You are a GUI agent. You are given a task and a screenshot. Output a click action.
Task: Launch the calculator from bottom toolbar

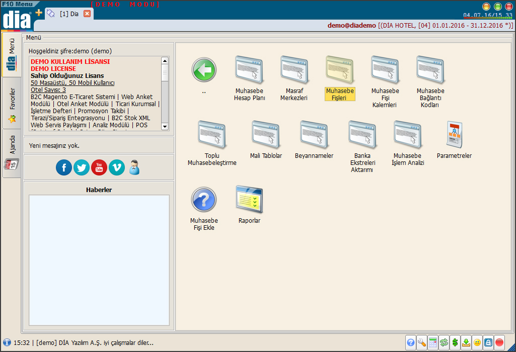coord(433,343)
